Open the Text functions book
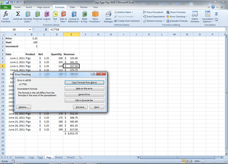This screenshot has height=164, width=228. coord(55,17)
